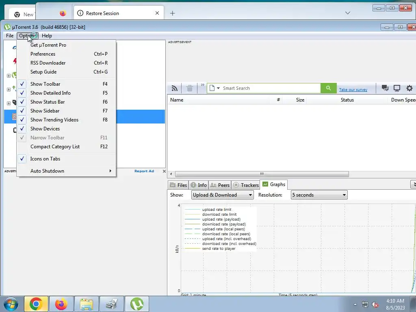
Task: Open Setup Guide menu entry
Action: click(66, 72)
